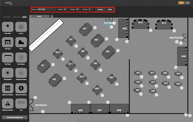
Task: Switch to the STRUCTURE tab
Action: tap(7, 17)
